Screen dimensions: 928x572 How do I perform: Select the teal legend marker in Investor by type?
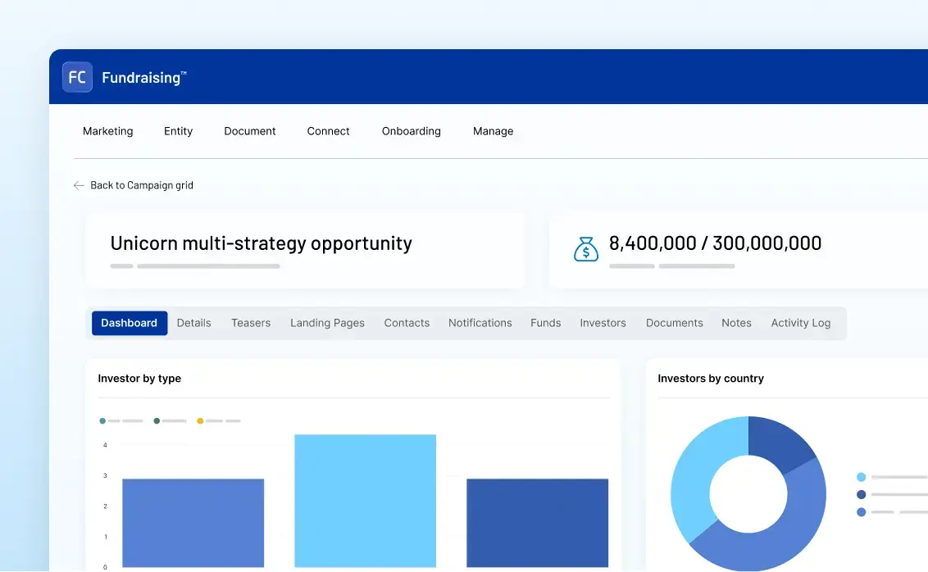click(101, 420)
